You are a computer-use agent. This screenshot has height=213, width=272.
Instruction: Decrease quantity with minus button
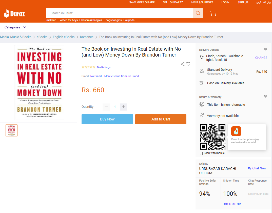106,107
